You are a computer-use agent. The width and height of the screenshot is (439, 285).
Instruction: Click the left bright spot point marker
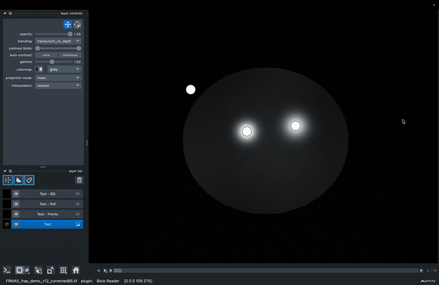pos(246,131)
